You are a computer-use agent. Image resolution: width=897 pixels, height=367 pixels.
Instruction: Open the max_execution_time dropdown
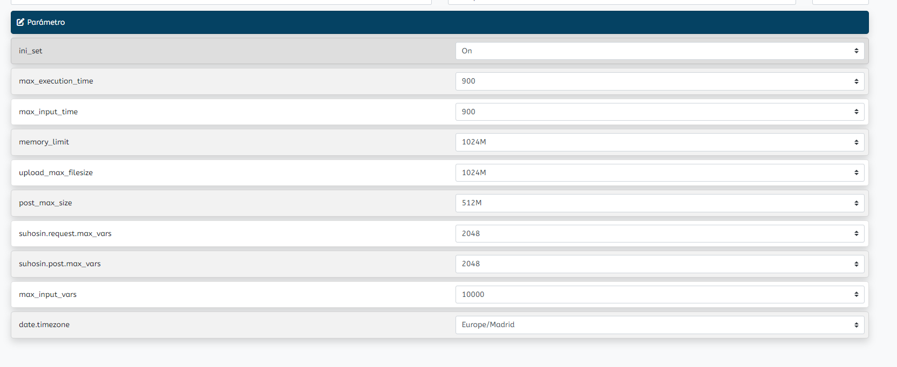tap(660, 81)
